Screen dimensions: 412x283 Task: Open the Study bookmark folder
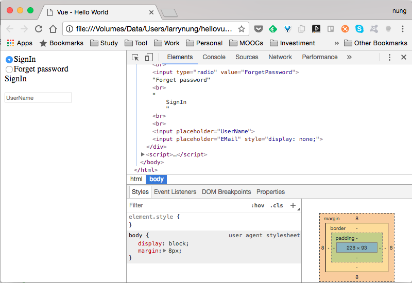(x=104, y=43)
